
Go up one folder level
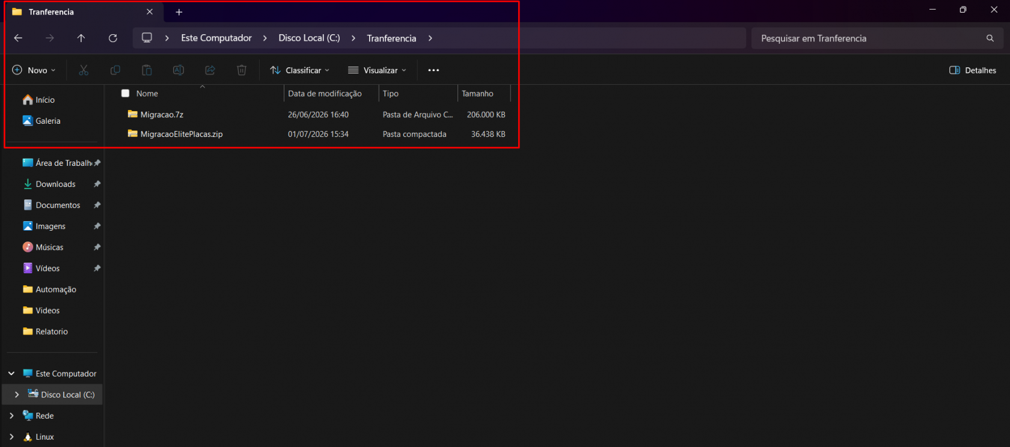pyautogui.click(x=81, y=38)
